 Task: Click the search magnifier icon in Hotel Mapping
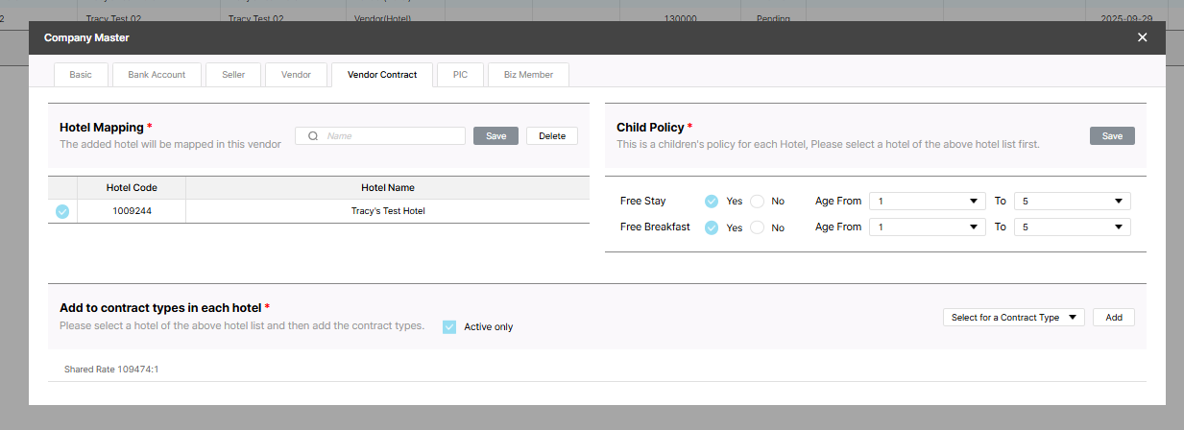[x=313, y=136]
